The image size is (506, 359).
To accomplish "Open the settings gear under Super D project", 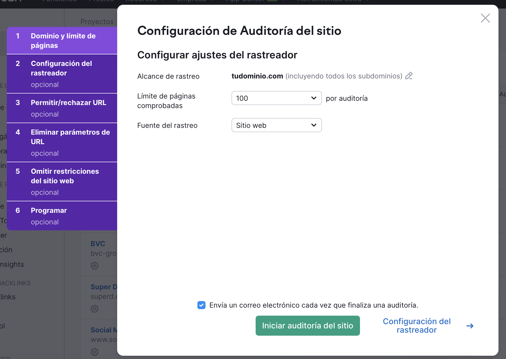I will pos(95,309).
